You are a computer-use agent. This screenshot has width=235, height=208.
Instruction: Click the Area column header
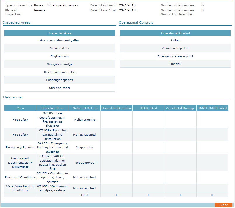[x=20, y=108]
